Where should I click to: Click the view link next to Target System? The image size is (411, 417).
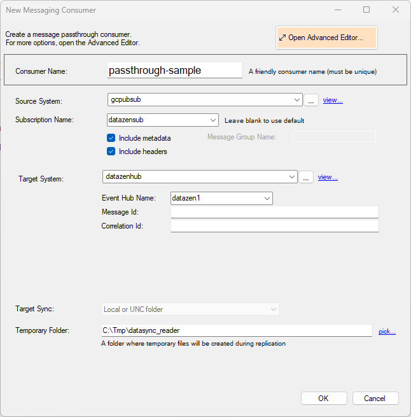[x=328, y=178]
